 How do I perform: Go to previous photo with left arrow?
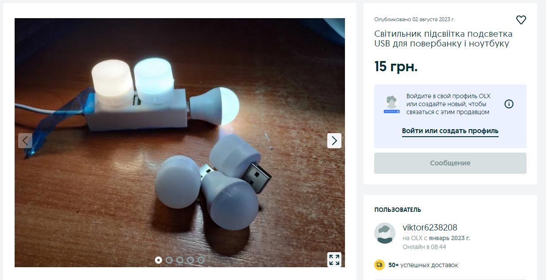[x=25, y=141]
